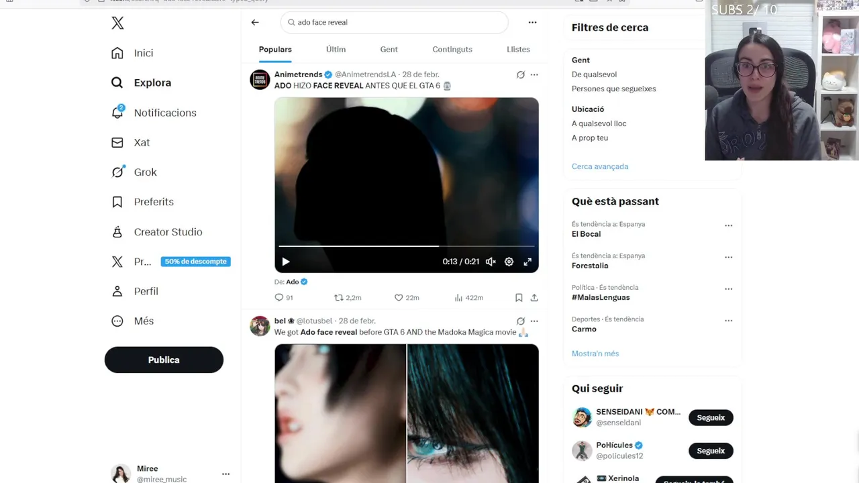Image resolution: width=859 pixels, height=483 pixels.
Task: Open Premium with 50% de descompte badge
Action: coord(170,262)
